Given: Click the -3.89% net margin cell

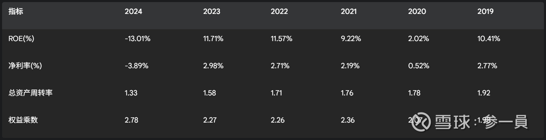Looking at the screenshot, I should [x=136, y=66].
